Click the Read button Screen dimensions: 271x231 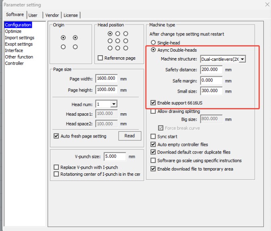129,136
